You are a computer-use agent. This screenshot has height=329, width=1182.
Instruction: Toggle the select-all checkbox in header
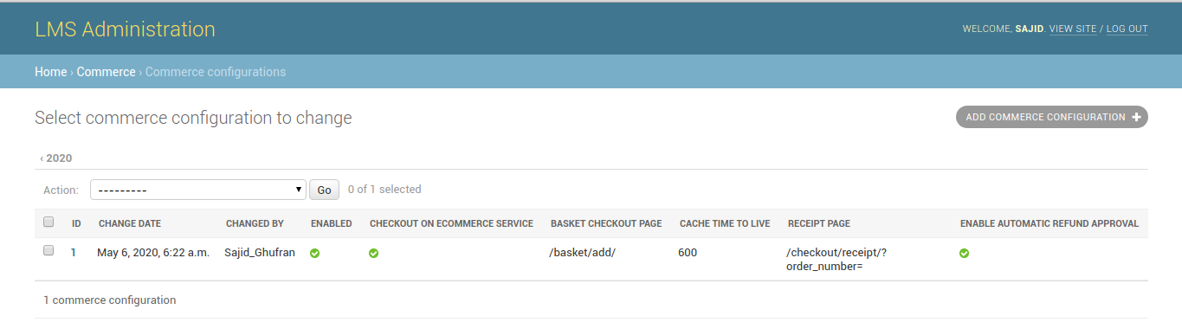point(48,223)
